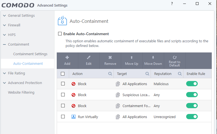Click the Add rule plus icon
The width and height of the screenshot is (217, 134).
point(67,57)
